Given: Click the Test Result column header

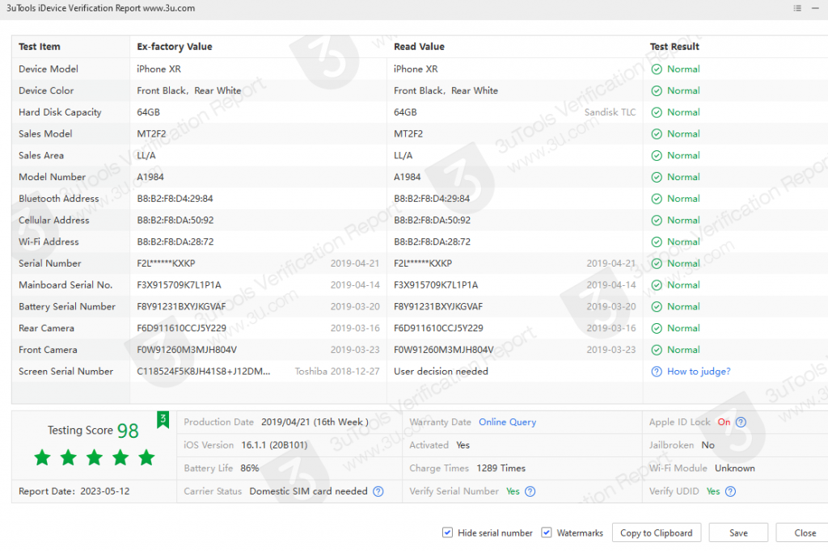Looking at the screenshot, I should 674,46.
